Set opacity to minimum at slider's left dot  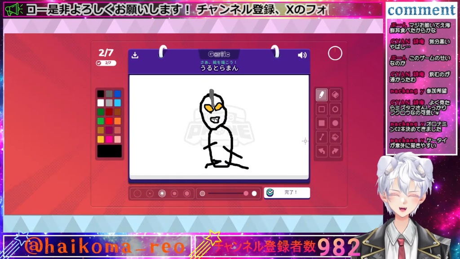(x=203, y=193)
